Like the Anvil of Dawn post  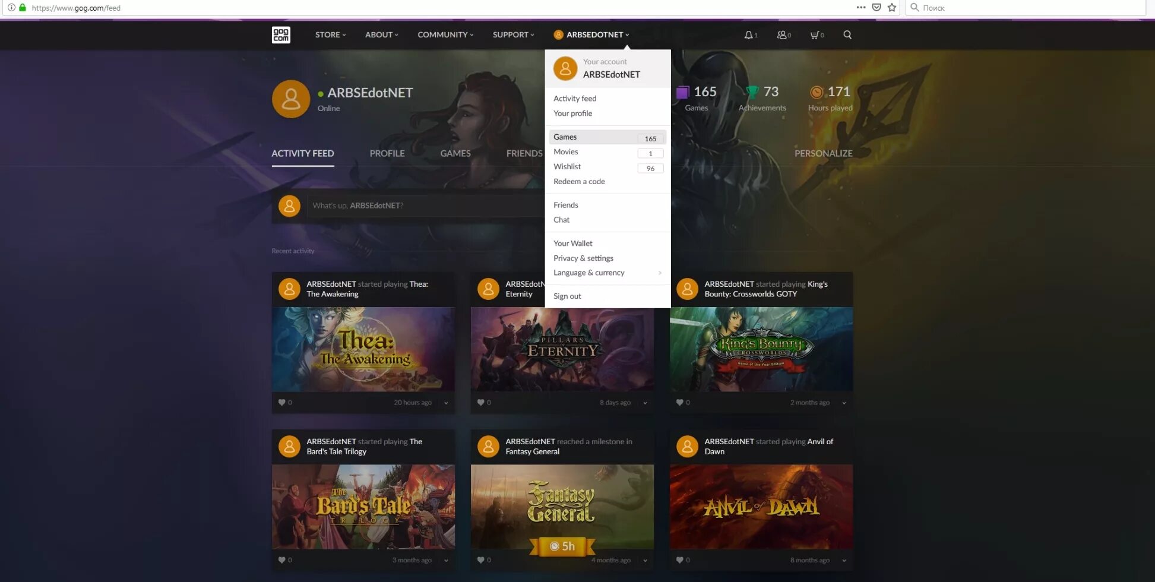681,559
